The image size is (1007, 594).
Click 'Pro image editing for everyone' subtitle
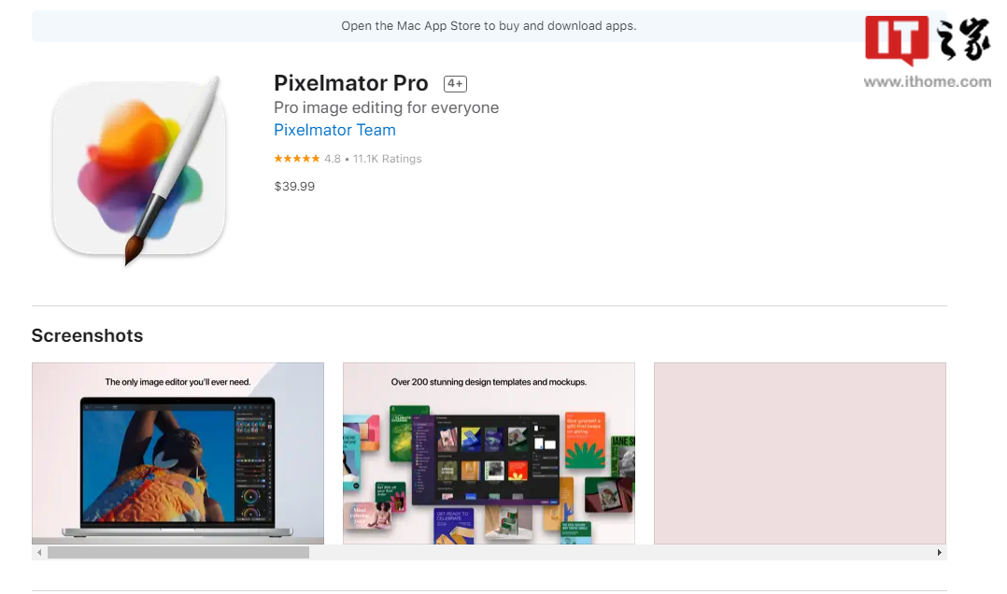tap(386, 107)
